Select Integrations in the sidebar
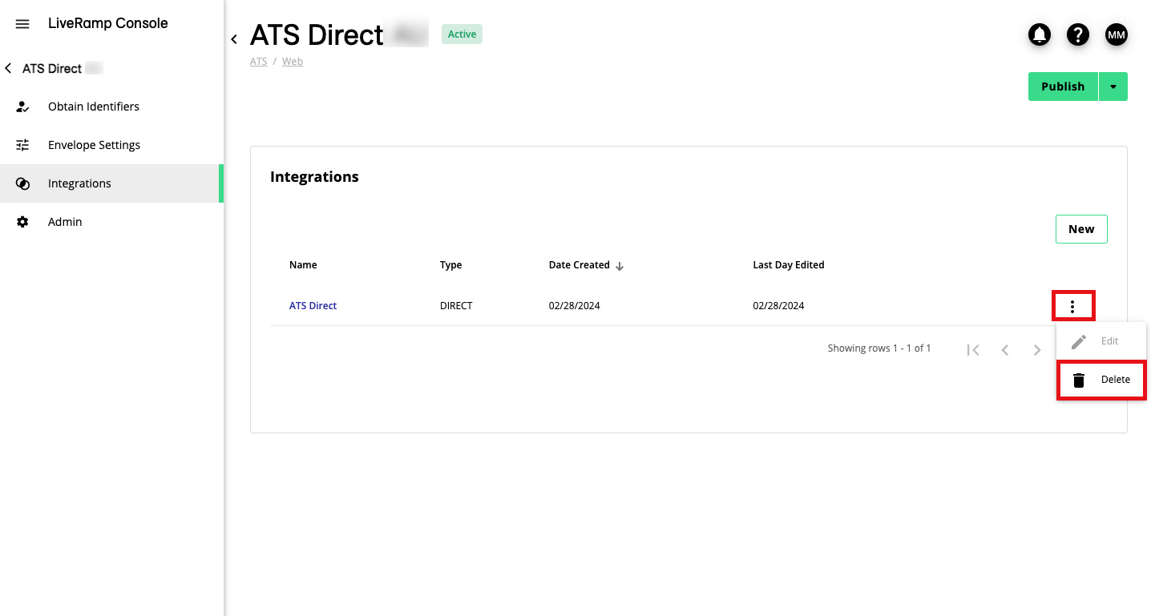This screenshot has height=616, width=1151. (112, 183)
